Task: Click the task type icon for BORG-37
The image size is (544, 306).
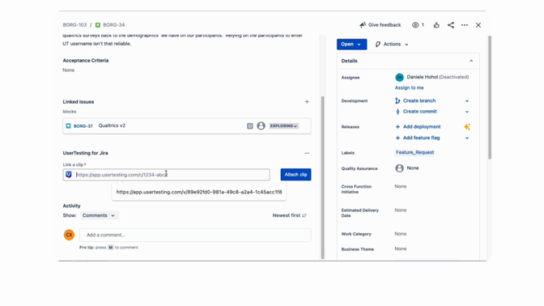Action: tap(68, 126)
